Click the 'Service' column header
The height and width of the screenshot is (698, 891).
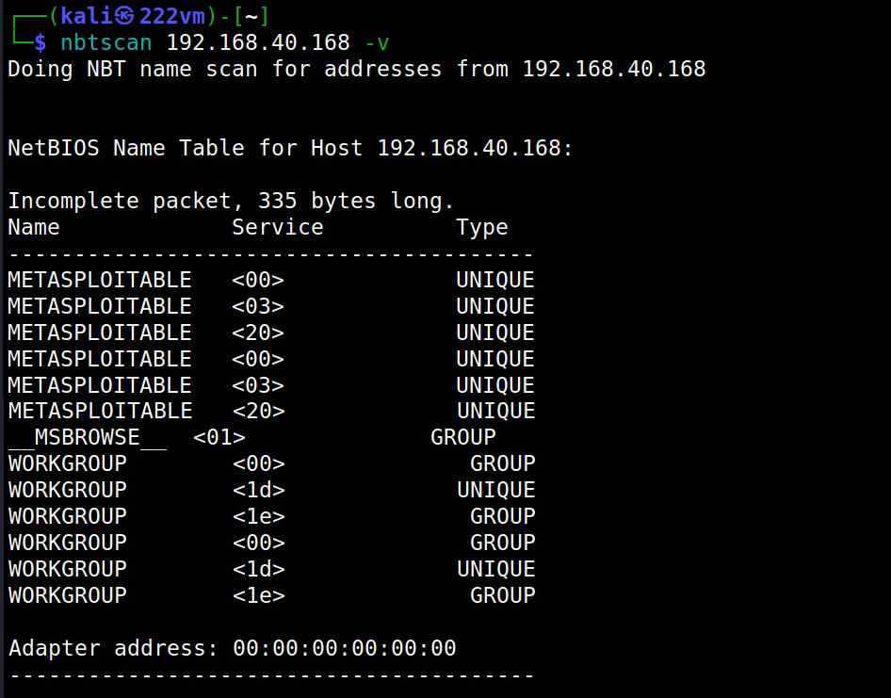coord(277,227)
